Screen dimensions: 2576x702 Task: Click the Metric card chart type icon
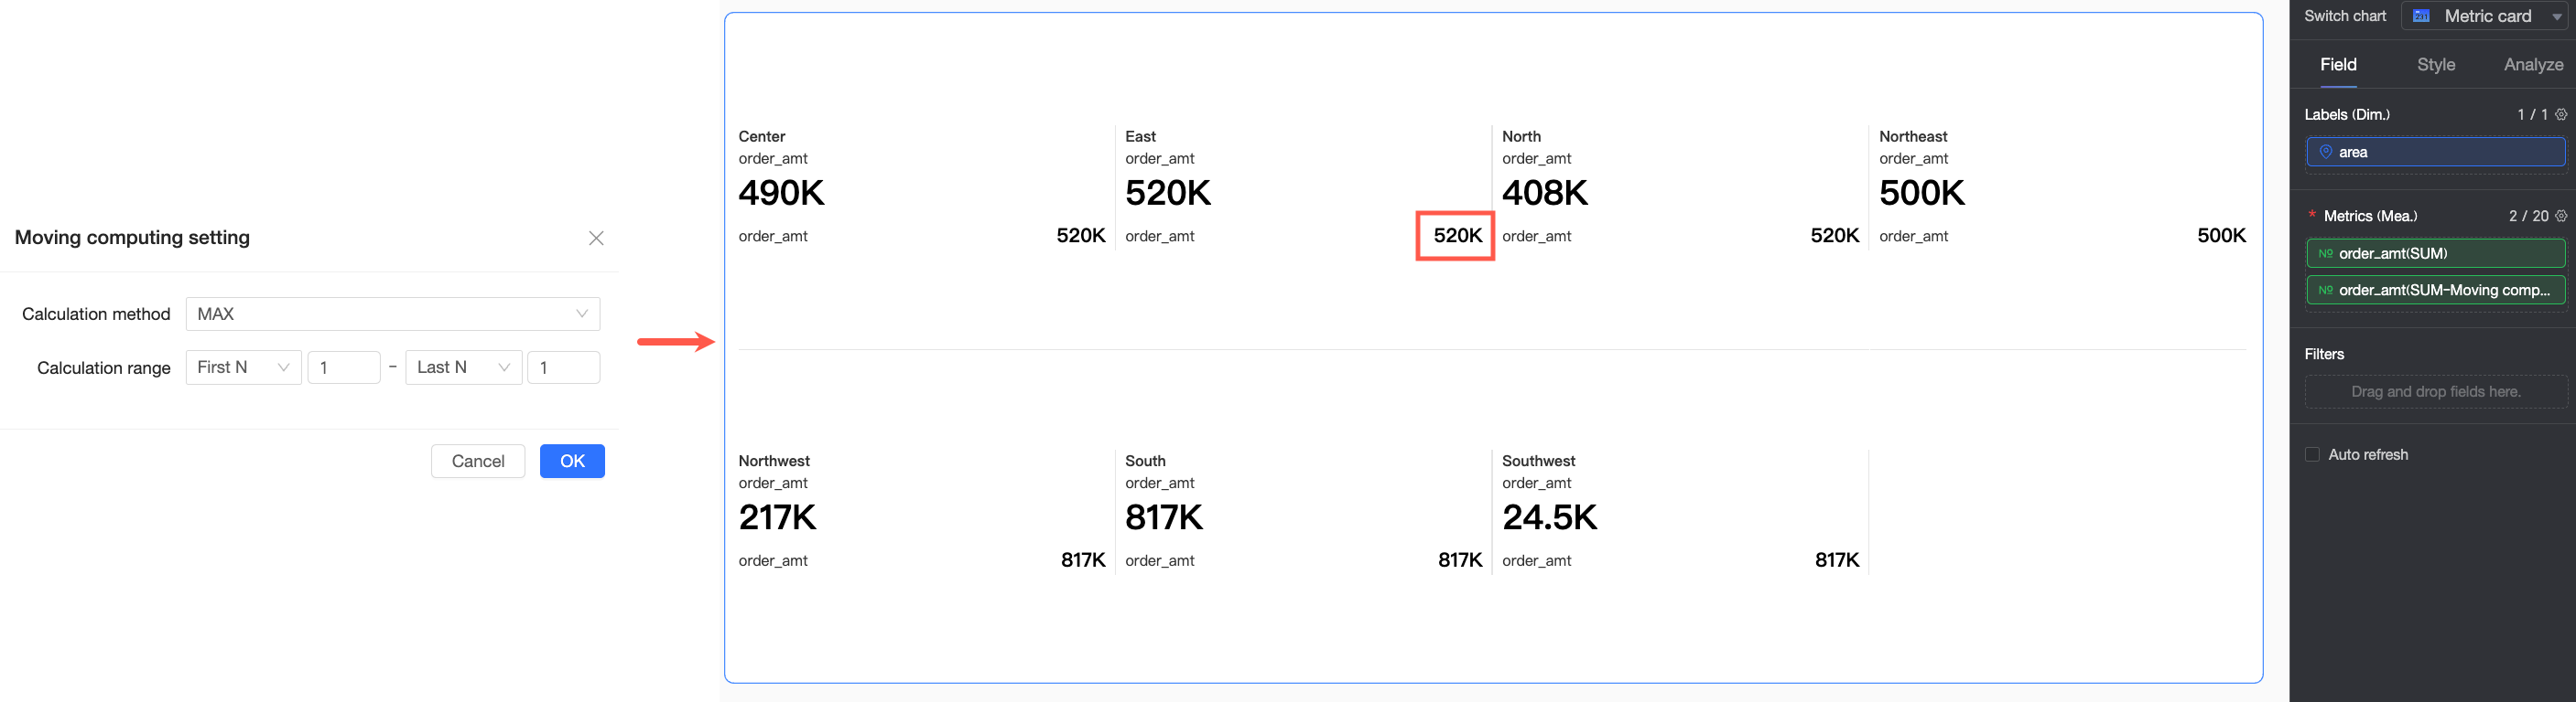click(x=2421, y=16)
